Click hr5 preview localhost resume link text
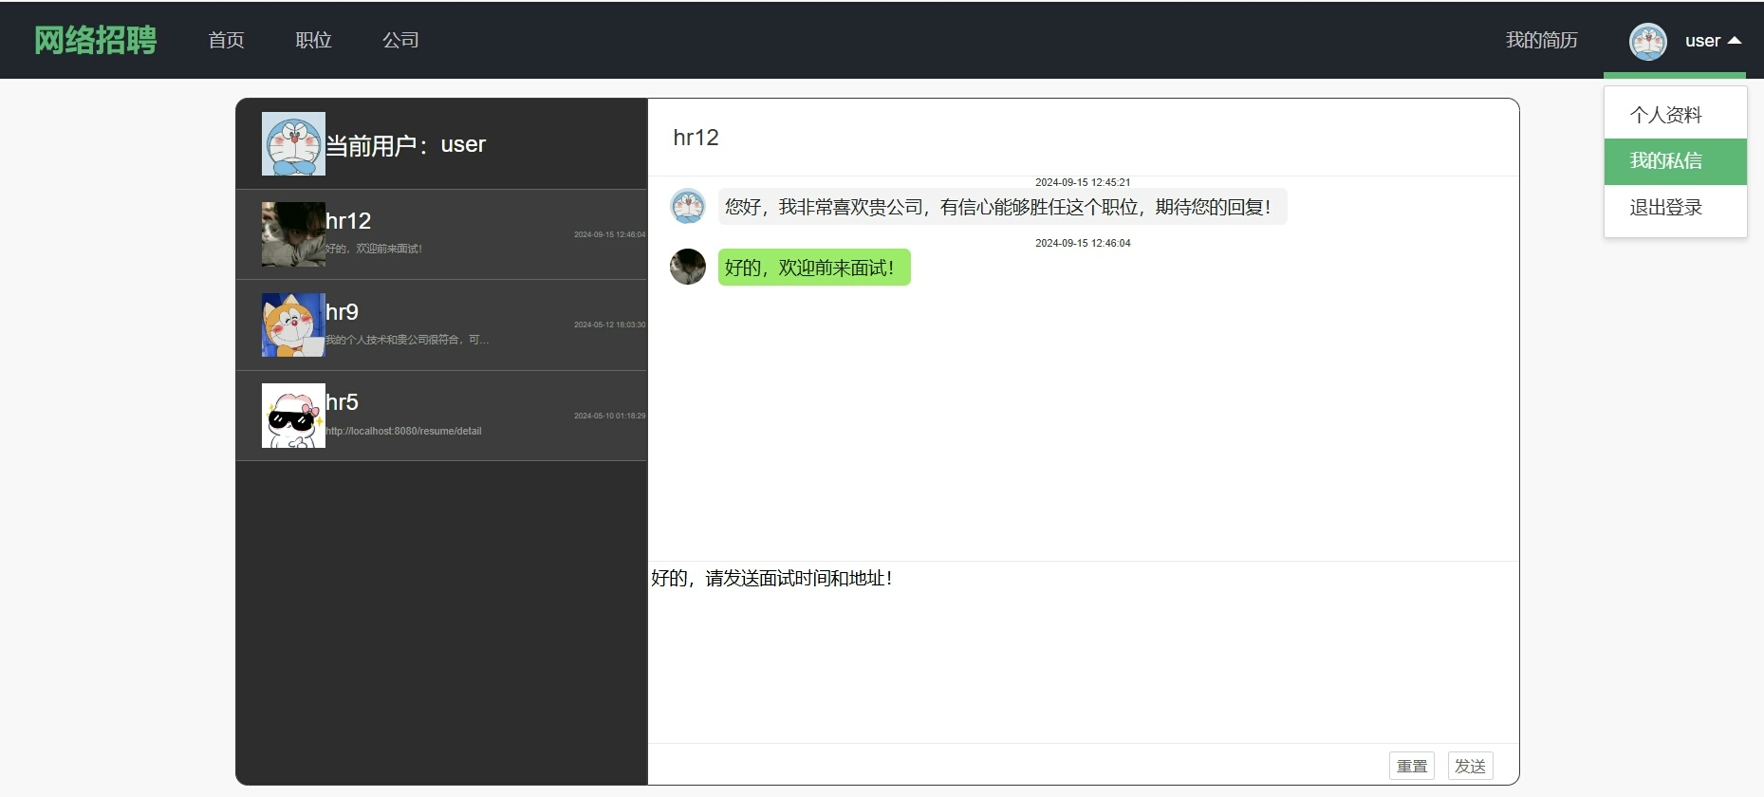Screen dimensions: 1764x797 coord(403,431)
